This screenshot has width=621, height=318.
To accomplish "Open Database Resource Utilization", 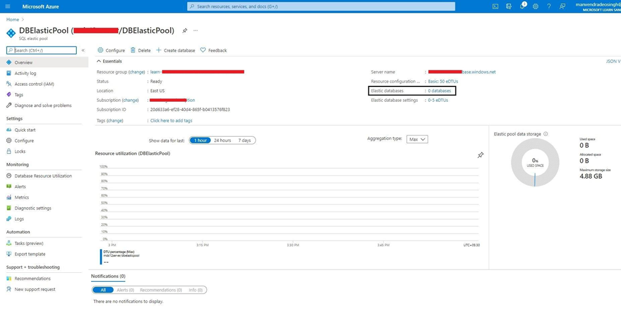I will [x=44, y=176].
